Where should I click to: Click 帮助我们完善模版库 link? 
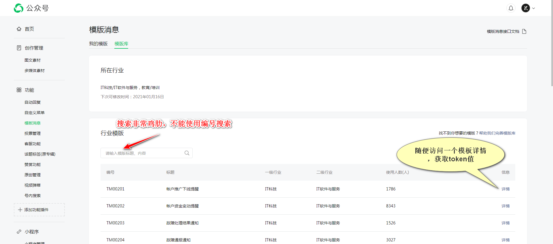click(x=497, y=133)
